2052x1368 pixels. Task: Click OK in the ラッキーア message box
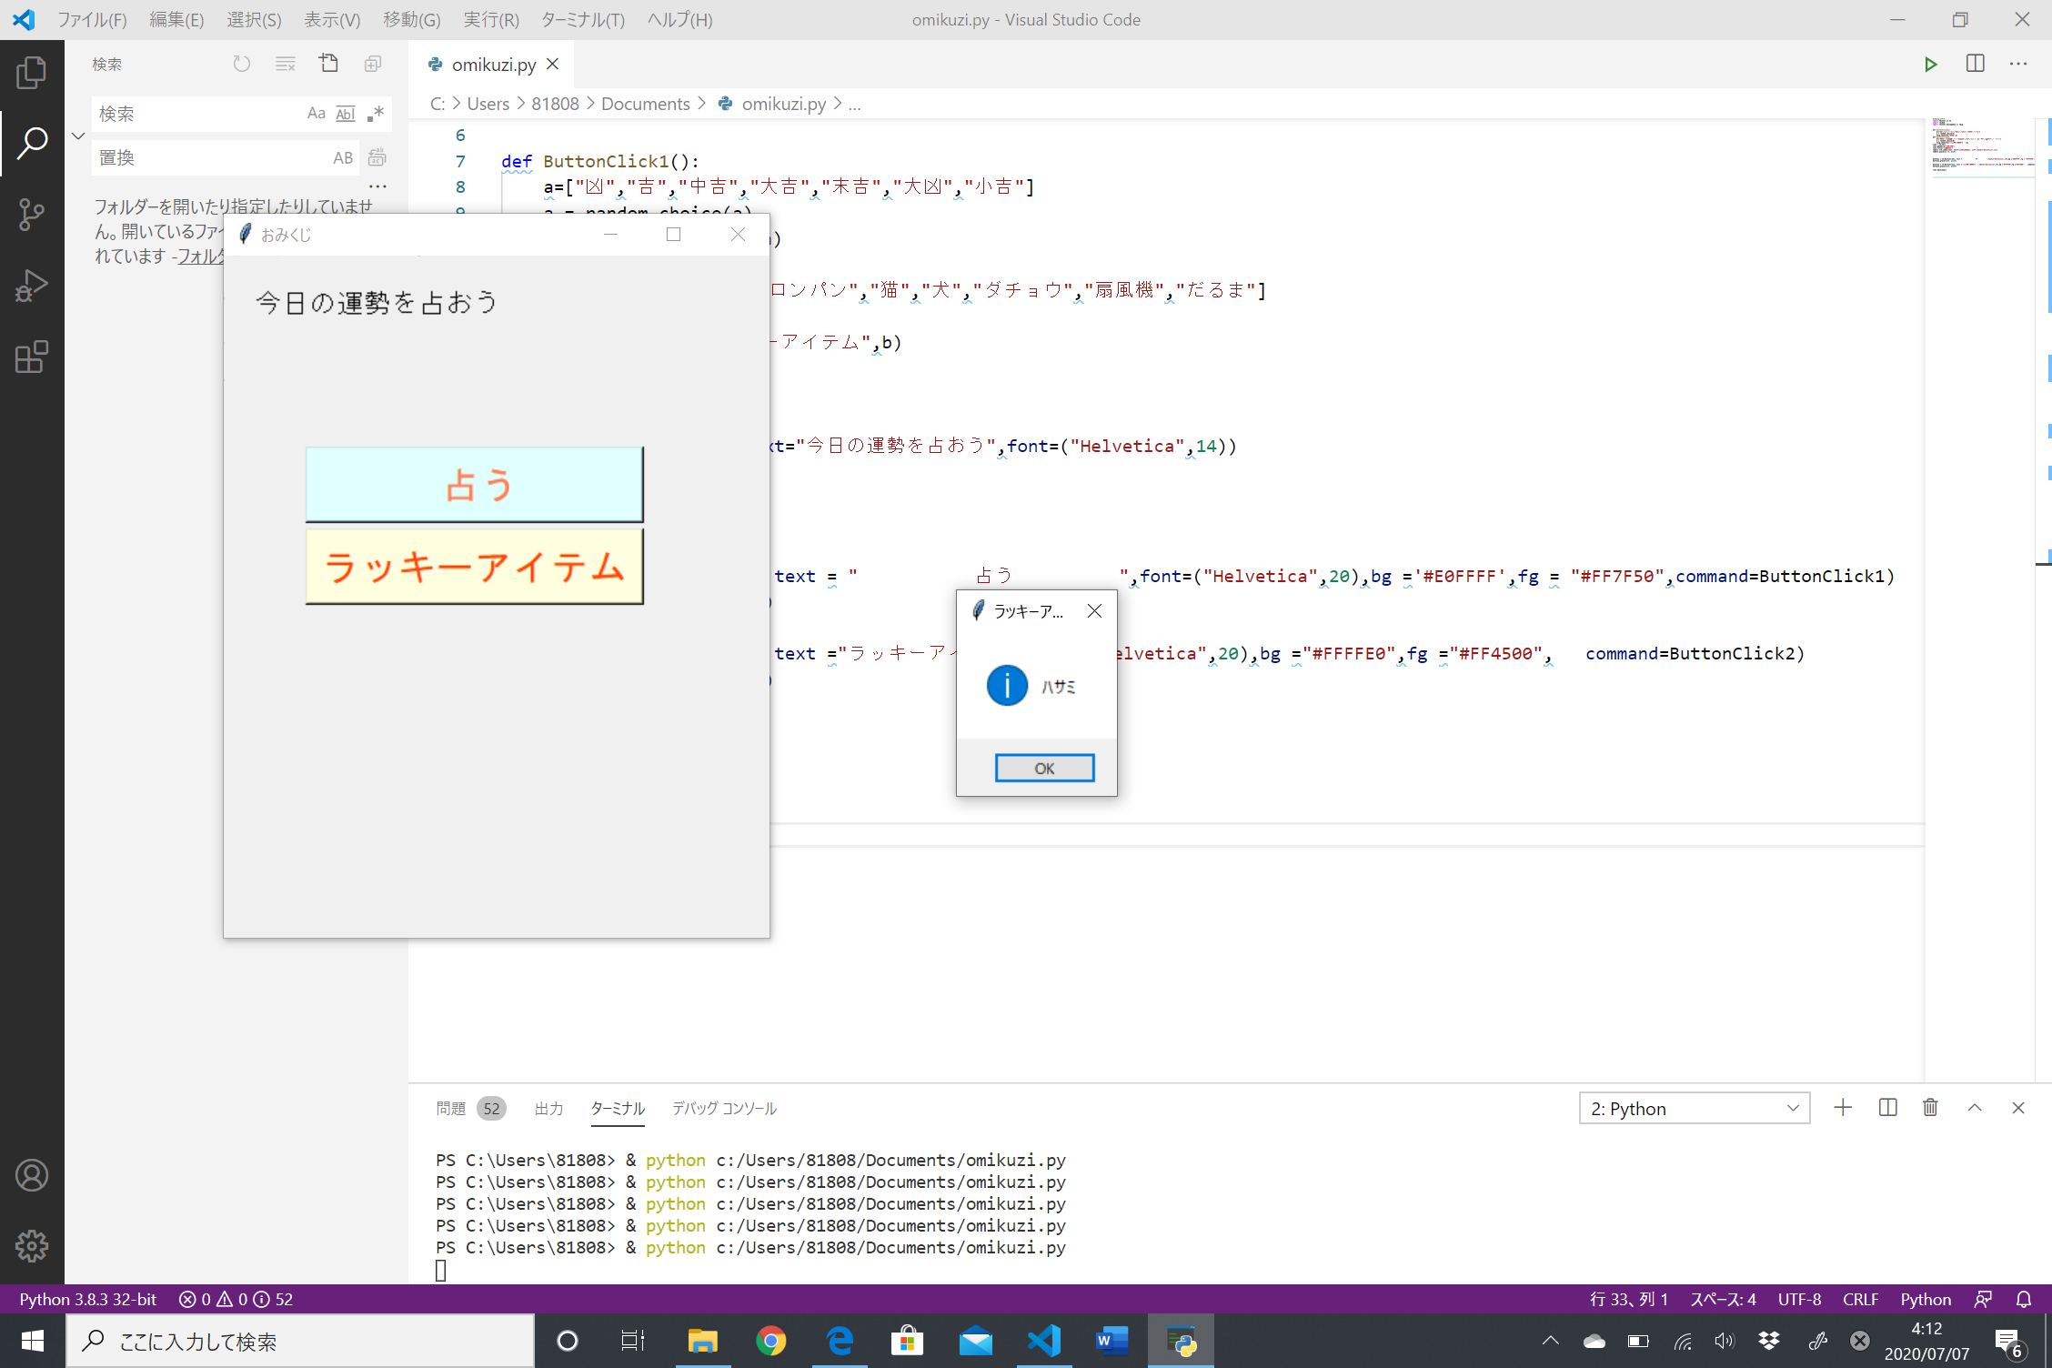(x=1044, y=769)
